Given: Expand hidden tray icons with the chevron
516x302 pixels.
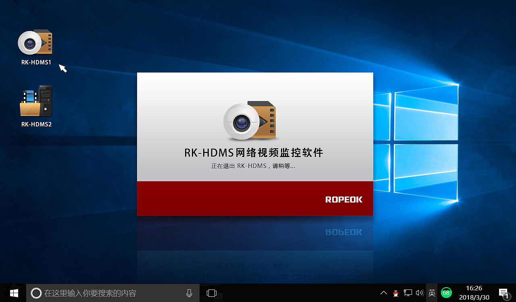Looking at the screenshot, I should point(383,293).
